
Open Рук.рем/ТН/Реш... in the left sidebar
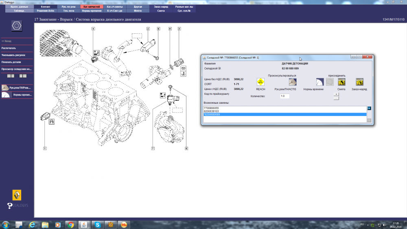(x=17, y=88)
